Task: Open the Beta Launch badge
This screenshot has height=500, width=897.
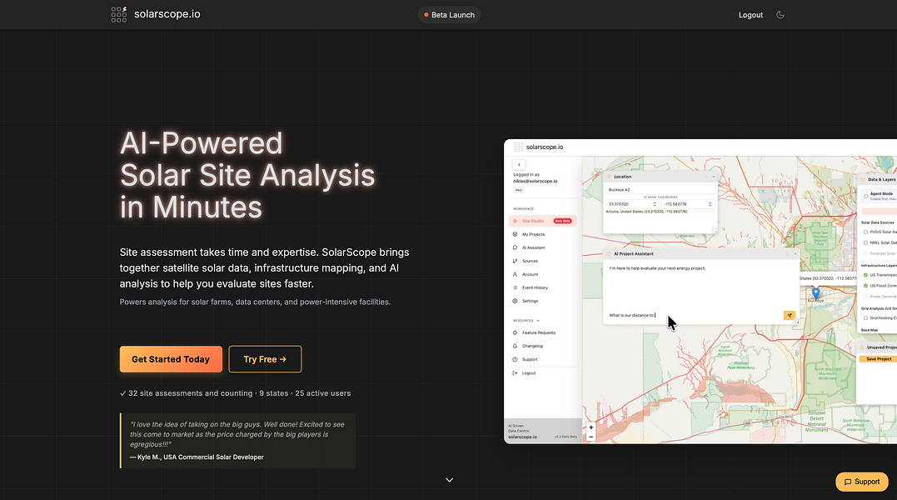Action: [x=449, y=15]
